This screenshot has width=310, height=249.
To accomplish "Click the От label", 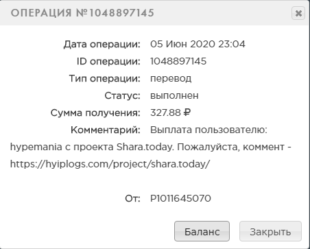I will tap(132, 198).
